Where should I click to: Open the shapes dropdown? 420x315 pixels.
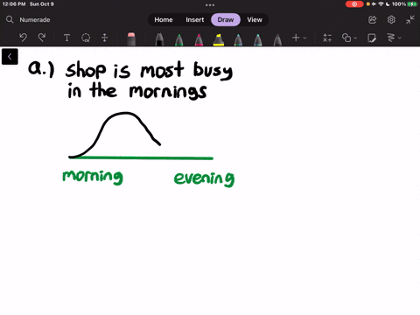click(x=349, y=38)
